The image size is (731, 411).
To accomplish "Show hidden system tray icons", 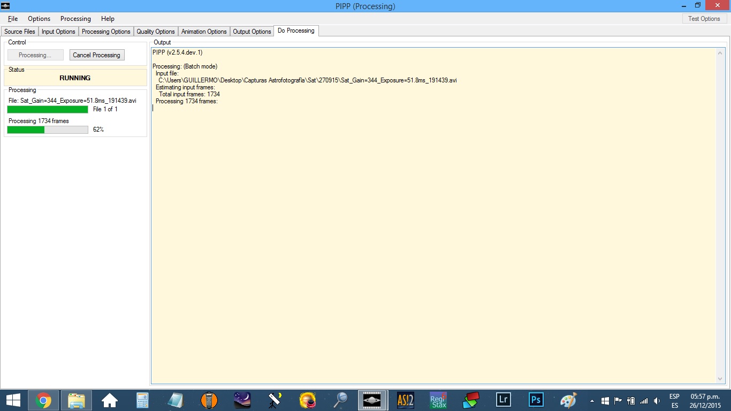I will 592,401.
